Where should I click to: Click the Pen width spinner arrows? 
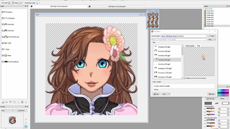13,3
